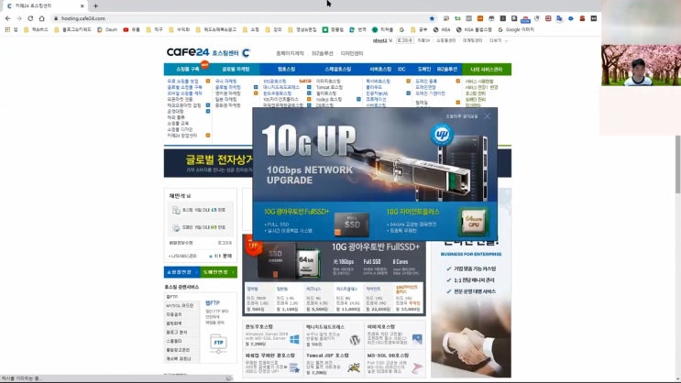Click the Google Translate extension icon

559,18
